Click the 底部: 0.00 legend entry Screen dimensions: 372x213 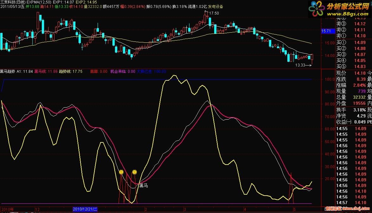pos(99,71)
